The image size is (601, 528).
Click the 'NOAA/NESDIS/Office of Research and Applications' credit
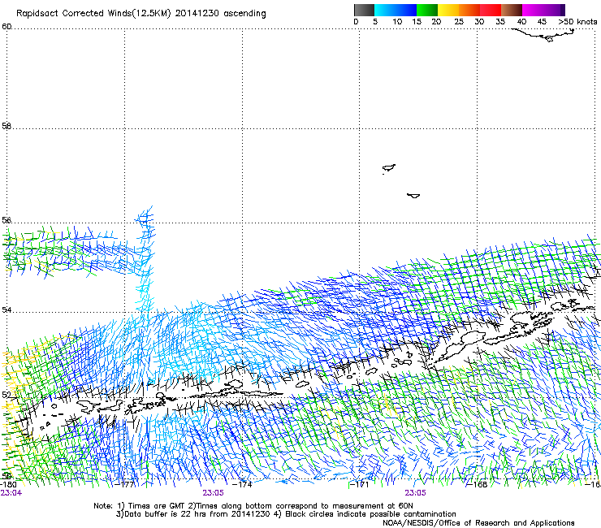coord(478,523)
